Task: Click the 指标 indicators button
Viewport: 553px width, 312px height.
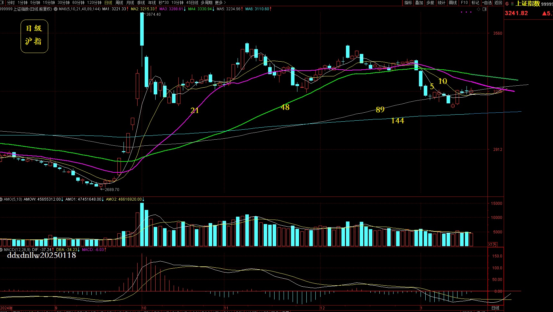Action: pos(408,3)
